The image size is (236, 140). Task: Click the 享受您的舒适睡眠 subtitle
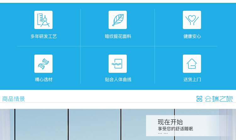(175, 129)
